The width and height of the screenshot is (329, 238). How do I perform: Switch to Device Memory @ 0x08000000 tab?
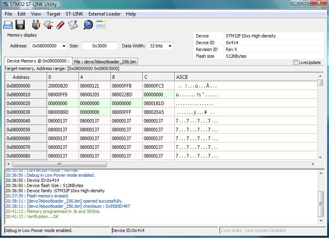point(38,61)
